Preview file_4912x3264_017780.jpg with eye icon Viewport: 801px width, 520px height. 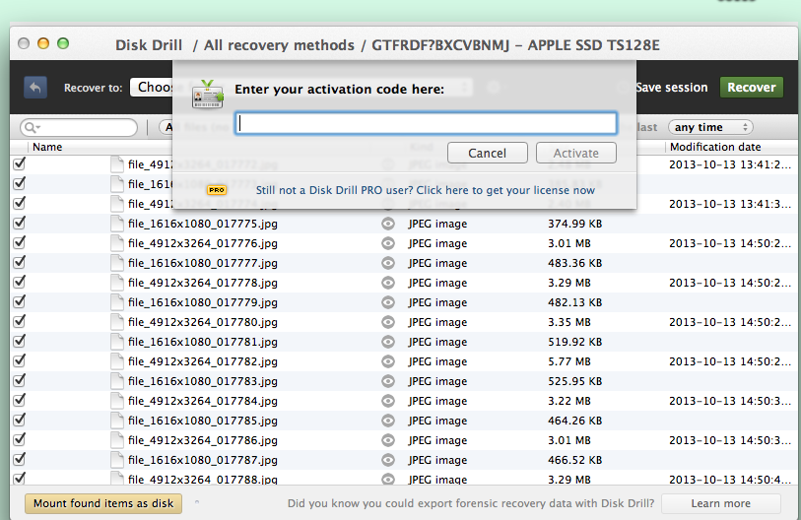point(388,322)
